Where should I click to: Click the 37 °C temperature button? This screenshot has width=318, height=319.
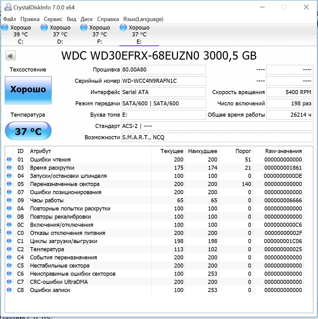click(28, 131)
